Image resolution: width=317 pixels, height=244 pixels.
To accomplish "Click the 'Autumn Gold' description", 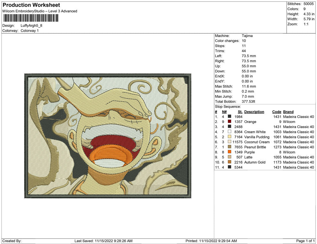I will point(255,162).
